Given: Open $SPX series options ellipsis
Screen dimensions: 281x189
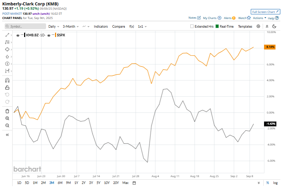Looking at the screenshot, I should pyautogui.click(x=53, y=35).
